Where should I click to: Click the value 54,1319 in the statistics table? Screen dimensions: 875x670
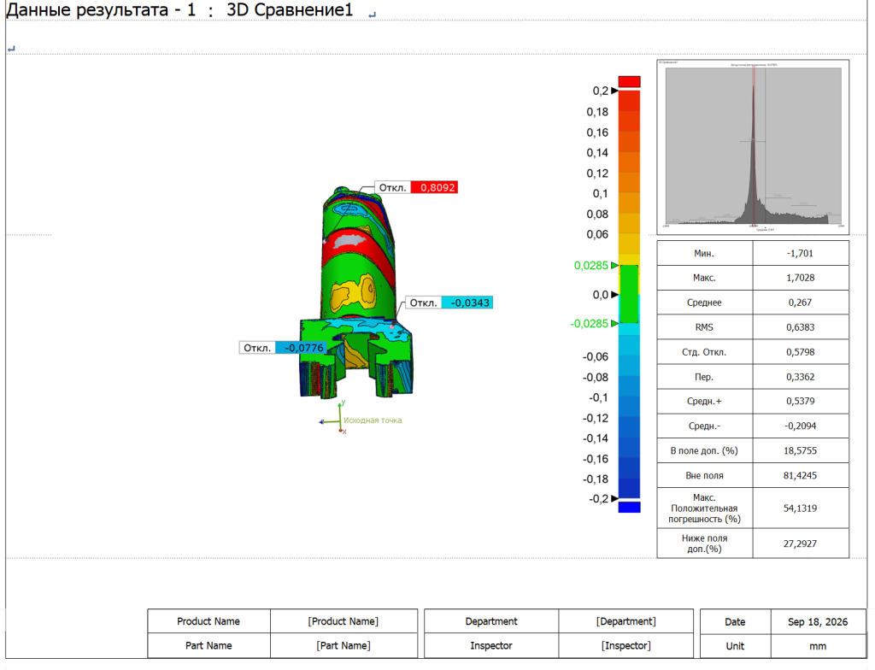click(800, 508)
